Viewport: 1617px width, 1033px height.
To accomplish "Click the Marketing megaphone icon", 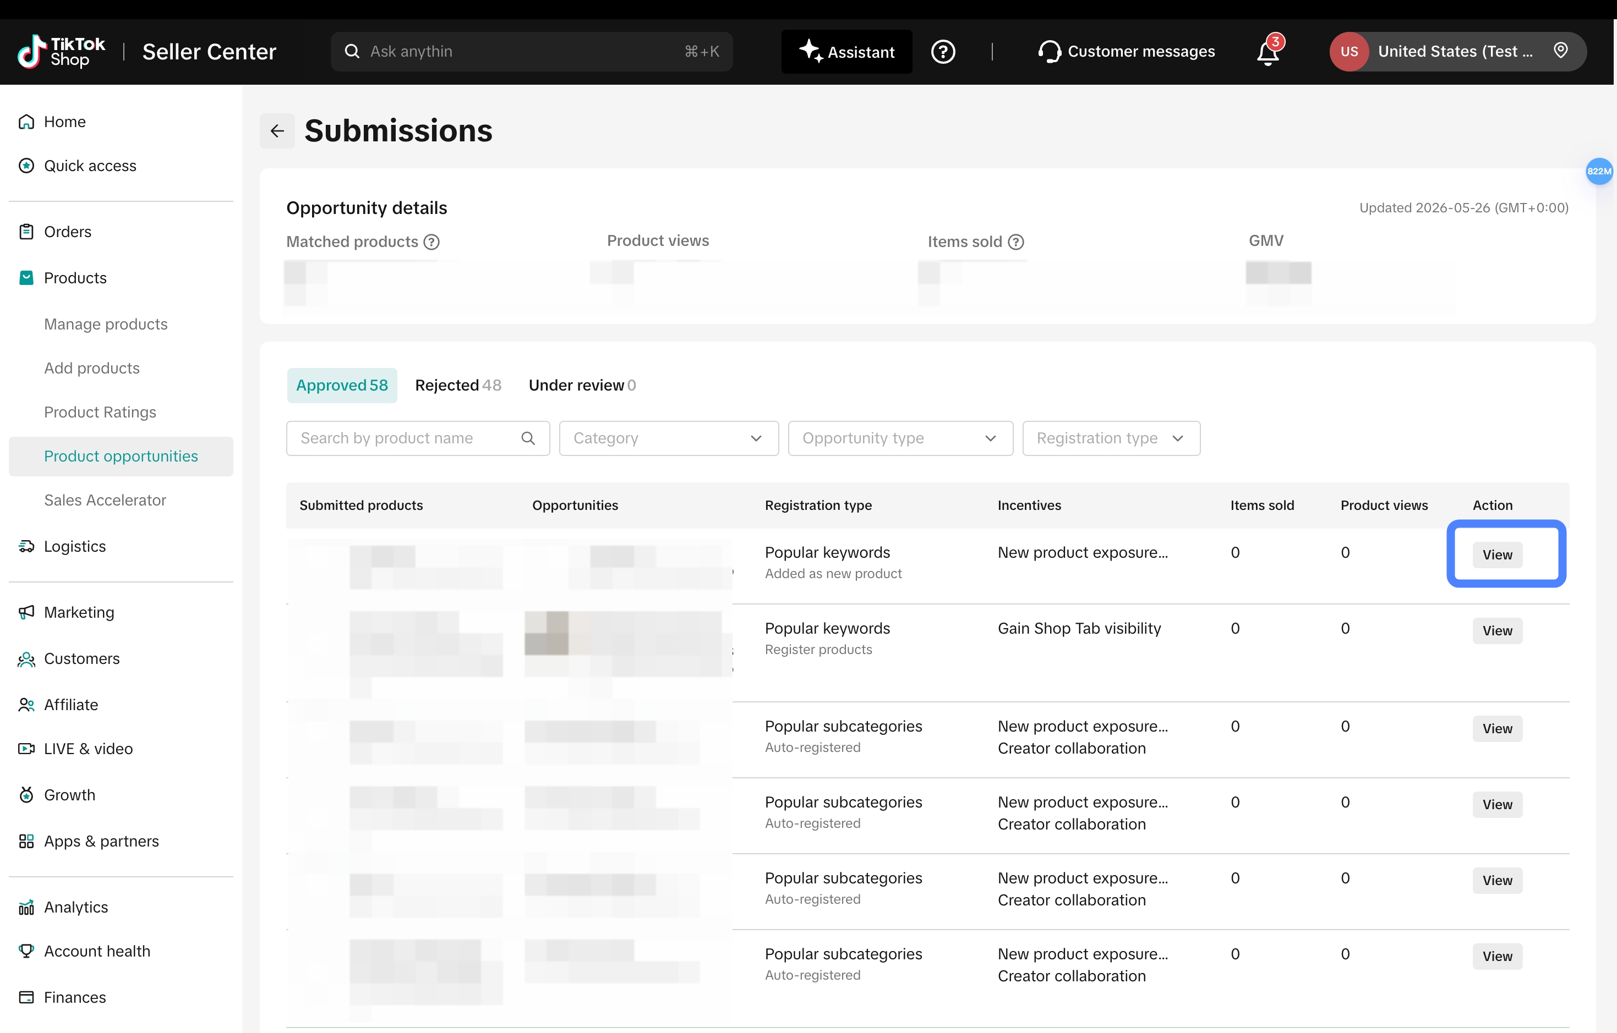I will pyautogui.click(x=26, y=612).
